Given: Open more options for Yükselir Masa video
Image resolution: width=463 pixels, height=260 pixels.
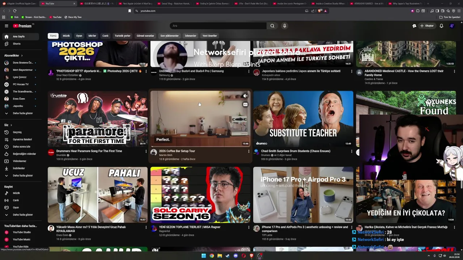Looking at the screenshot, I should [x=146, y=227].
